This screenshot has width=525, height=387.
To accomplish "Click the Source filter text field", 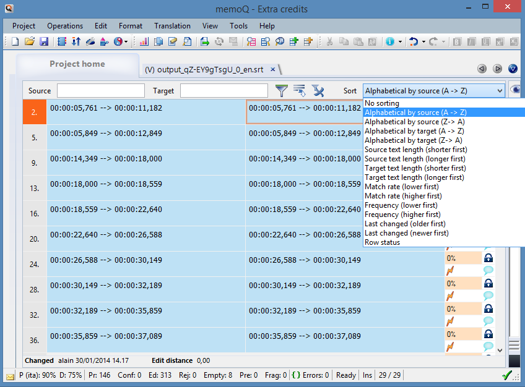I will pos(101,90).
